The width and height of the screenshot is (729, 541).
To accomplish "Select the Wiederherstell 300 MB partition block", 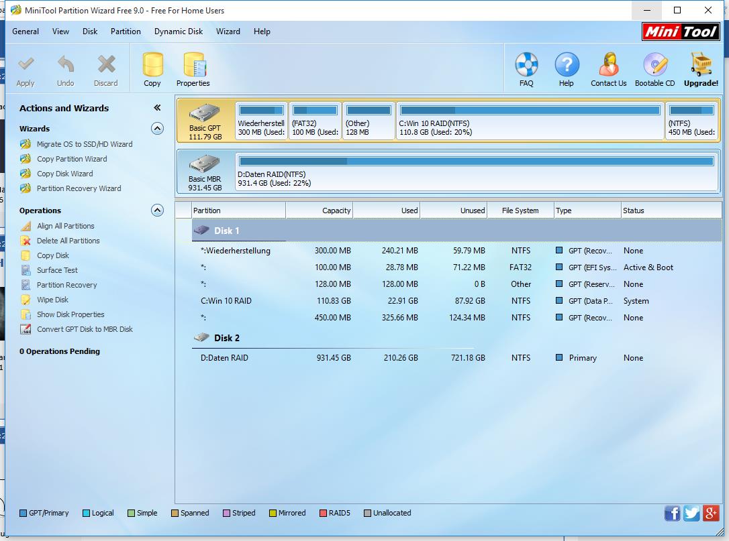I will [x=261, y=121].
